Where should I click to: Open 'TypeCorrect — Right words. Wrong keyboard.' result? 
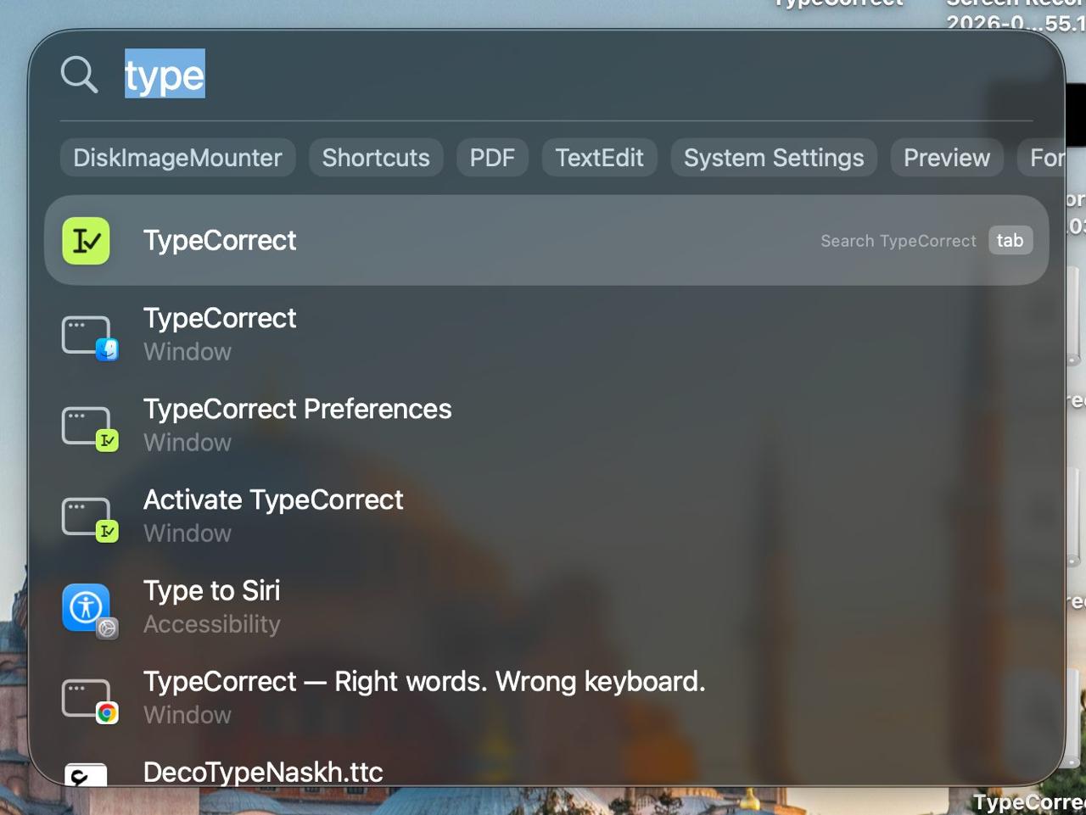[546, 698]
